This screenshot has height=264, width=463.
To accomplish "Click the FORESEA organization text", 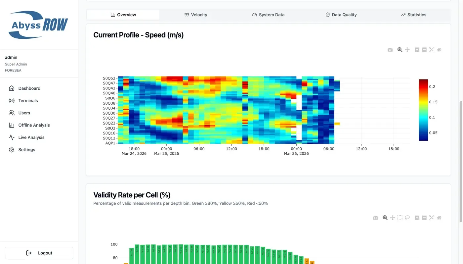I will coord(13,70).
